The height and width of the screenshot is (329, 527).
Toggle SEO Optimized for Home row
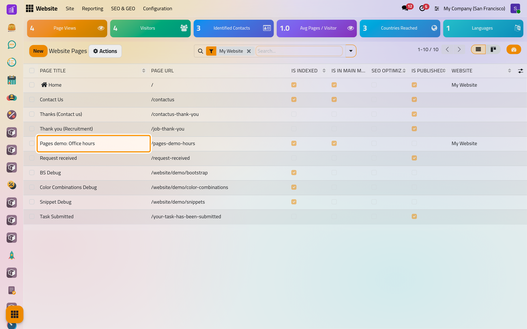point(374,85)
